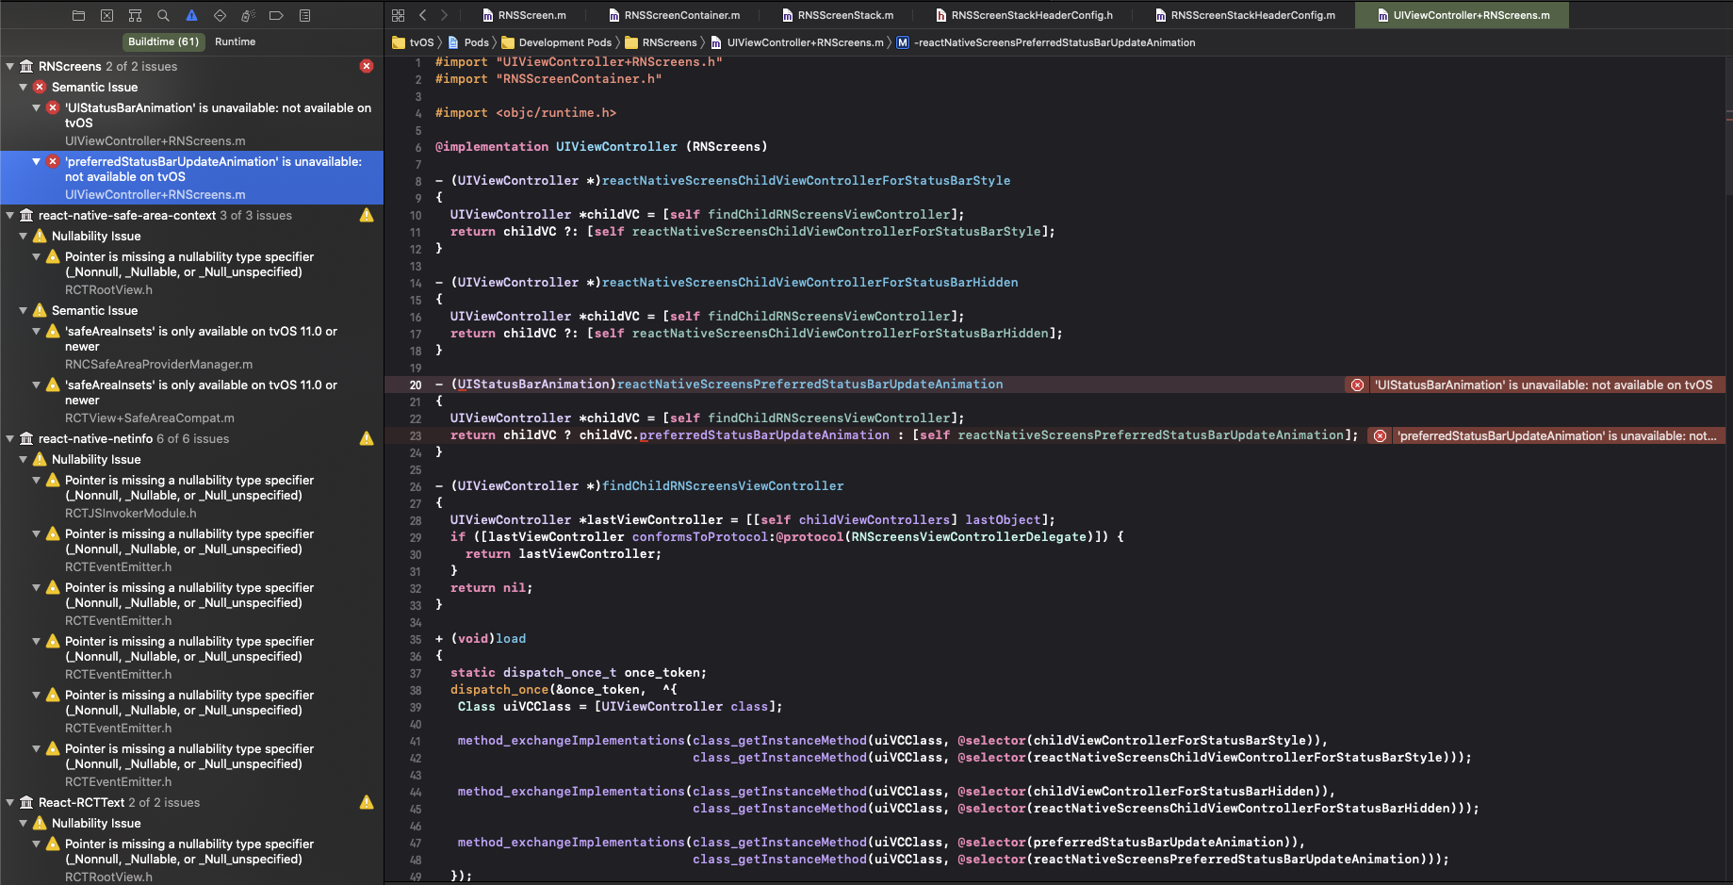
Task: Open the Report navigator list icon
Action: tap(304, 15)
